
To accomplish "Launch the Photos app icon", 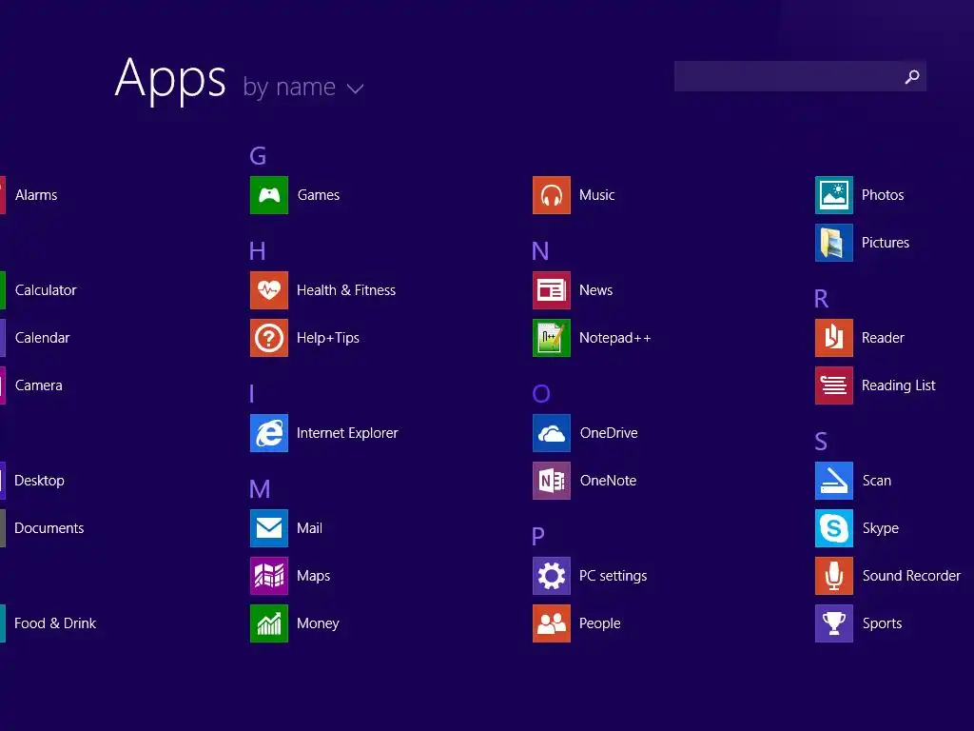I will tap(834, 195).
